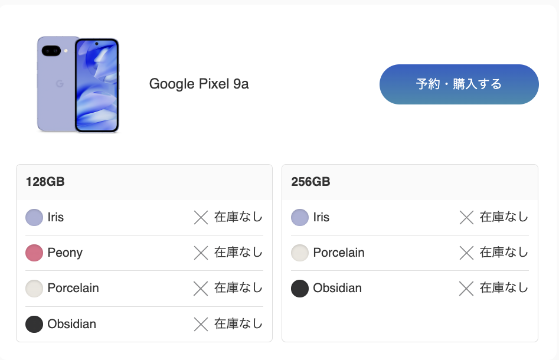This screenshot has height=360, width=559.
Task: Pick Porcelain color swatch under 128GB
Action: [x=34, y=289]
